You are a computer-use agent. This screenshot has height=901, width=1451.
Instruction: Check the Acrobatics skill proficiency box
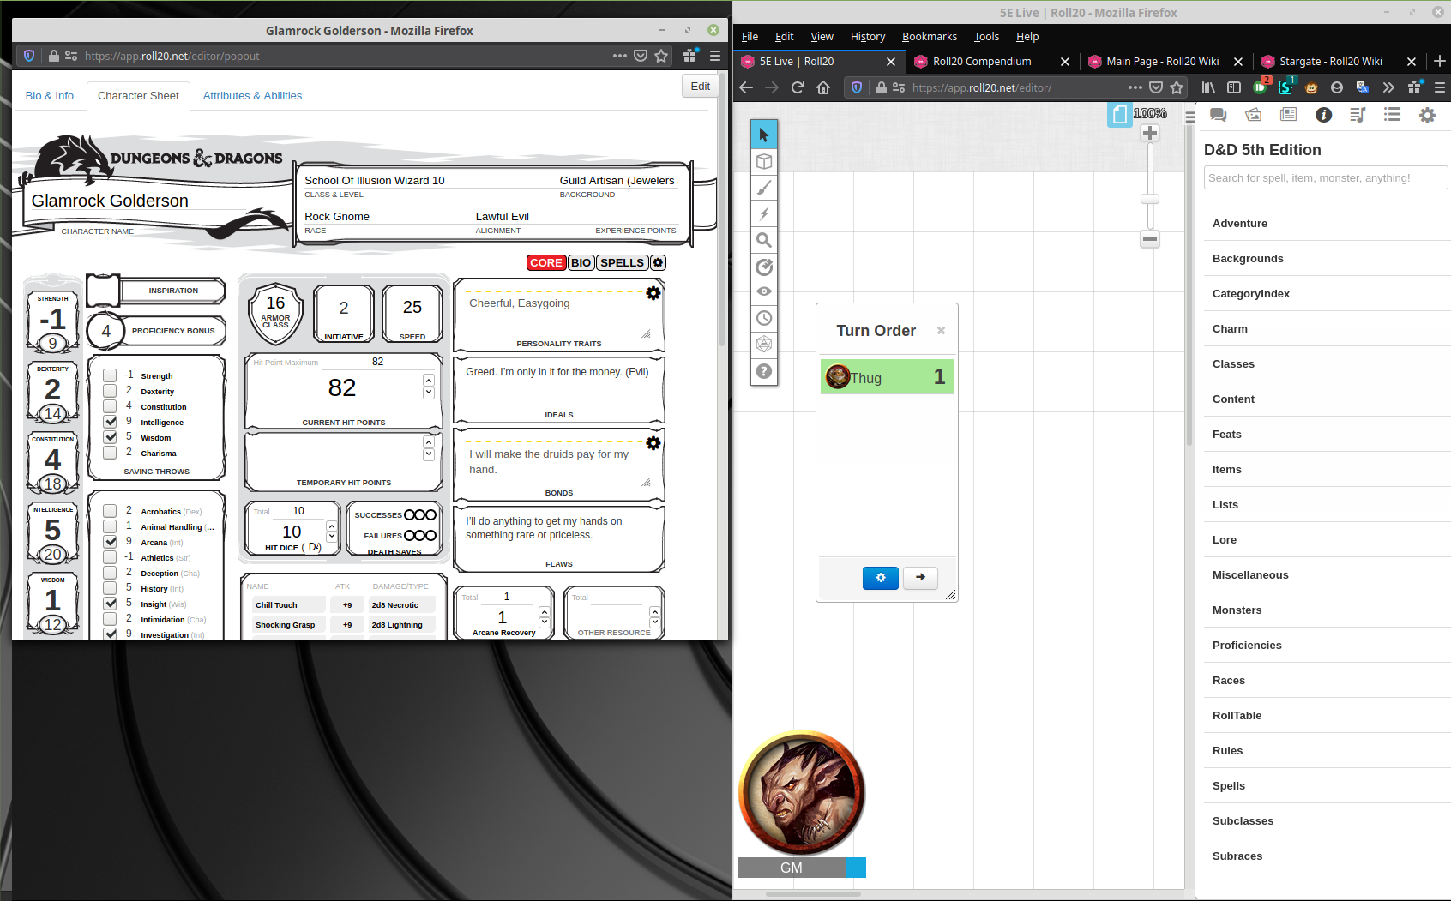coord(110,511)
